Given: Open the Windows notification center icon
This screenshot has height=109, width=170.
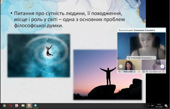Looking at the screenshot, I should (167, 106).
